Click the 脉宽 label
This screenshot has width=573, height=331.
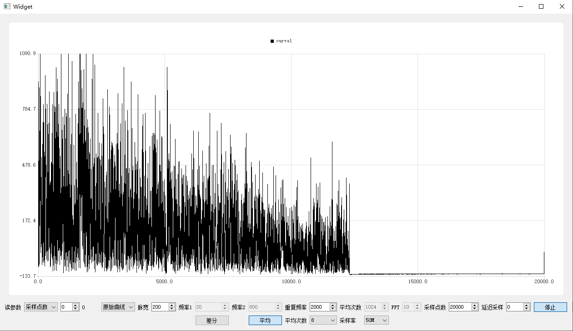(143, 307)
